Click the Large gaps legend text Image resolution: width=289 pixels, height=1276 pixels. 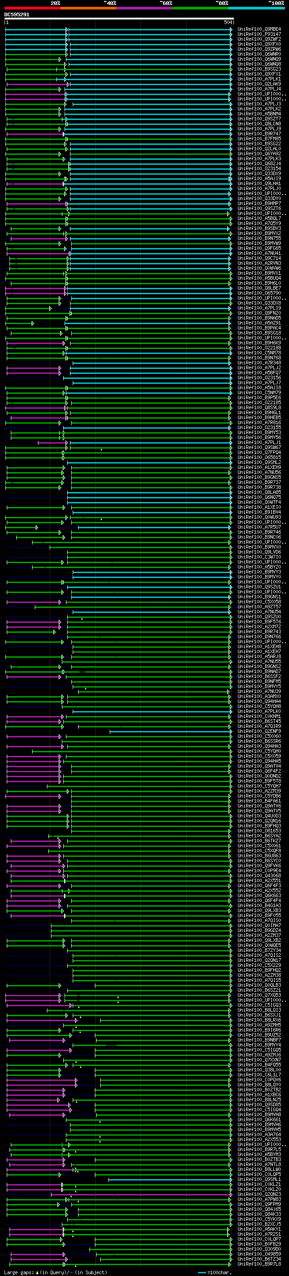[x=56, y=1272]
